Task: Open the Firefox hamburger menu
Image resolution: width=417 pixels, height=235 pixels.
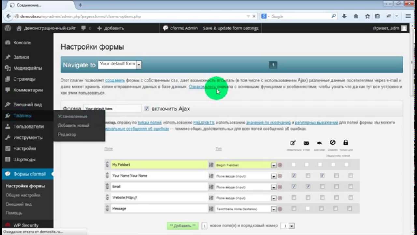Action: (408, 16)
